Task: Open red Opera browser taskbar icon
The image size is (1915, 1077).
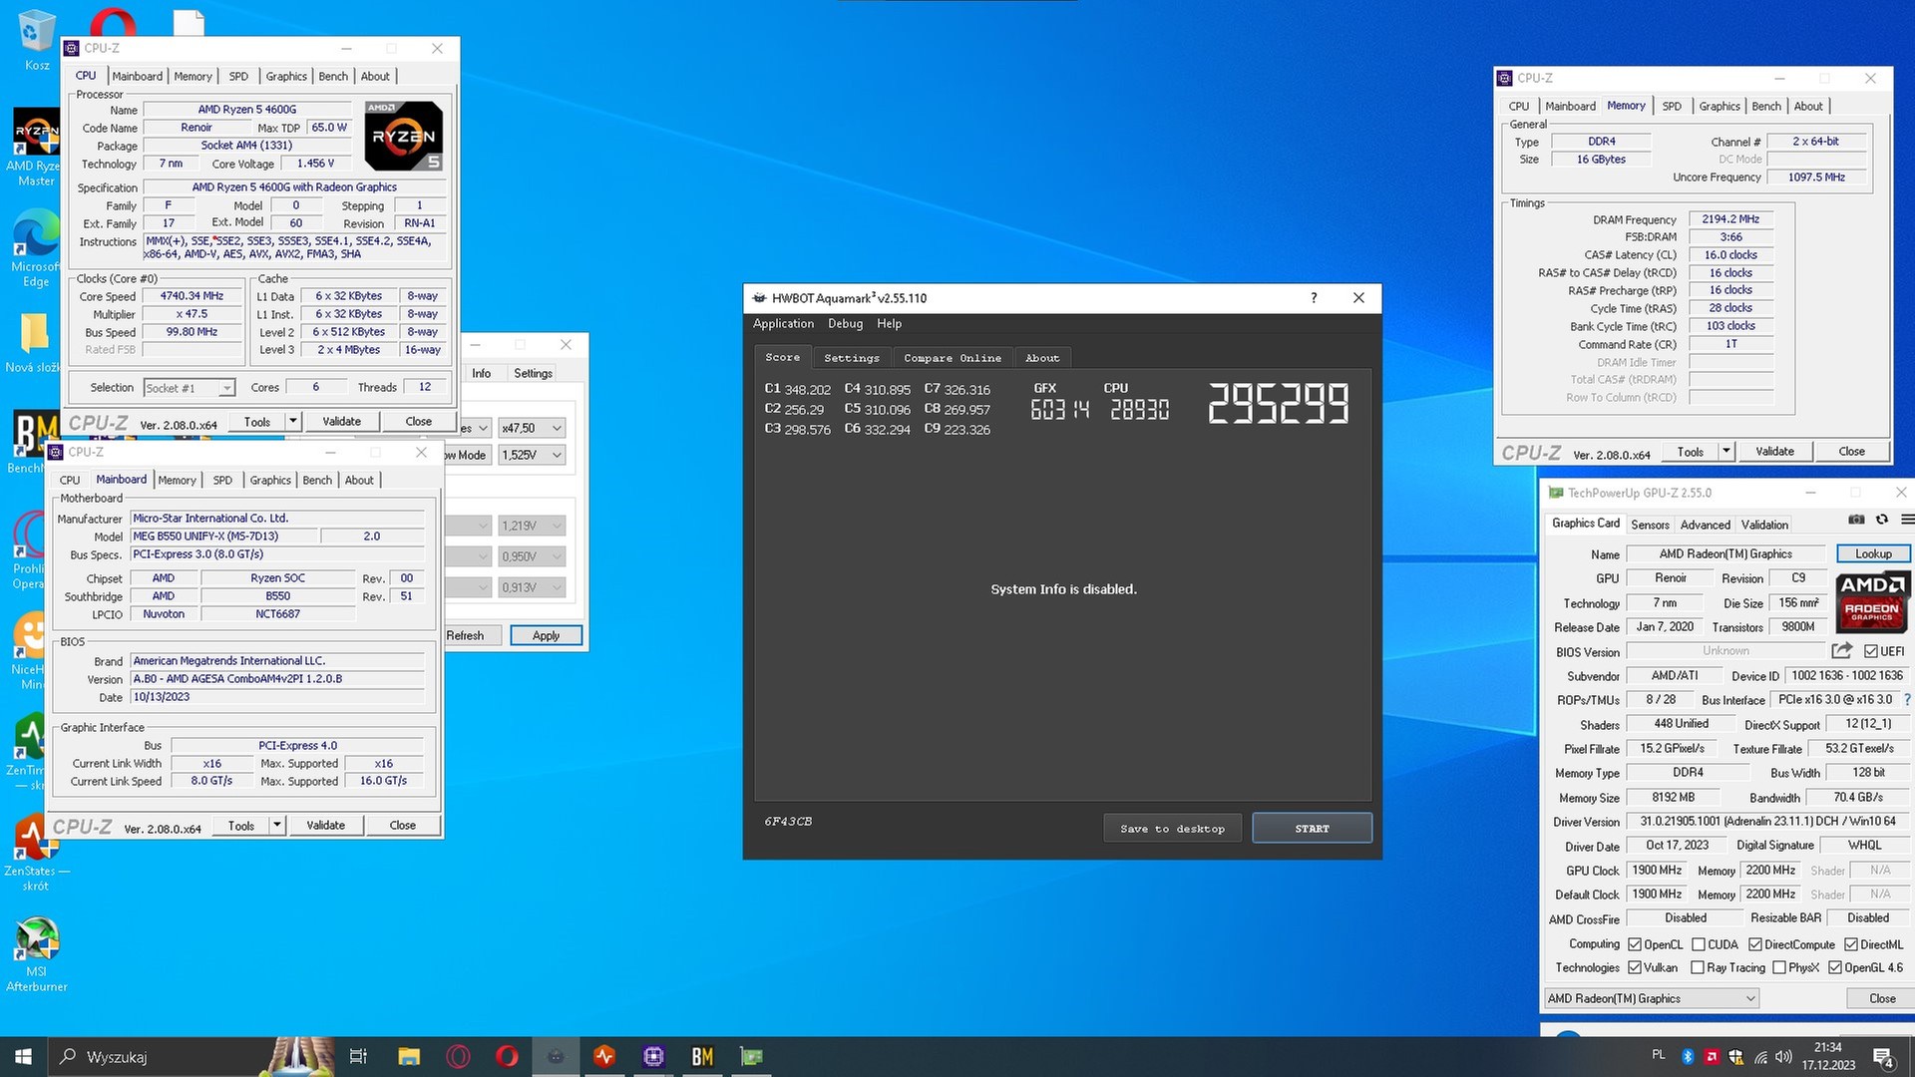Action: [x=507, y=1056]
